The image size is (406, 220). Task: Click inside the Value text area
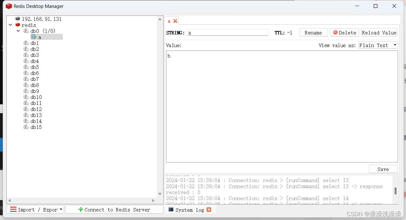tap(282, 107)
